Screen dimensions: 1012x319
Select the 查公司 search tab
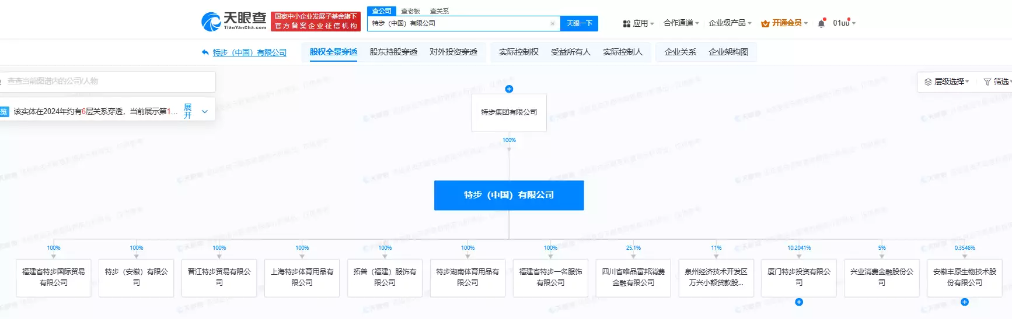click(x=382, y=11)
